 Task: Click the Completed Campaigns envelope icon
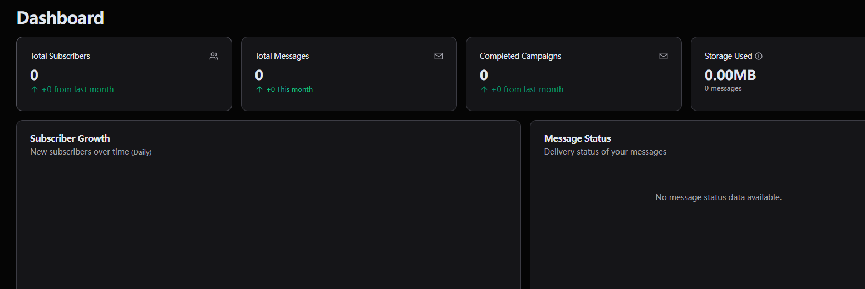point(664,56)
